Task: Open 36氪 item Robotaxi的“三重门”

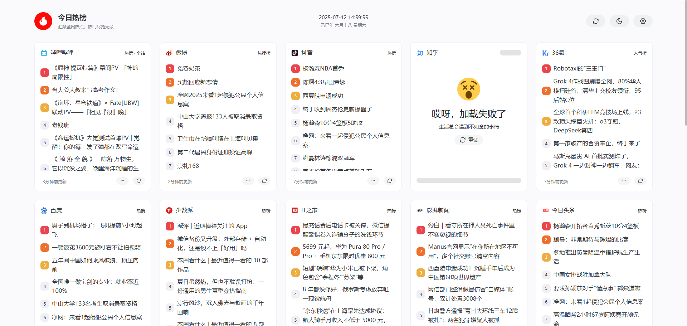Action: (579, 68)
